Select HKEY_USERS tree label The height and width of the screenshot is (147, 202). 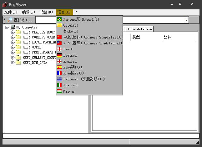tap(32, 47)
